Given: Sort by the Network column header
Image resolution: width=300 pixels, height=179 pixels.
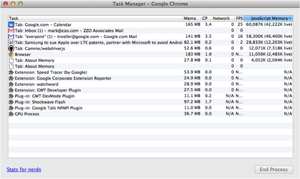Looking at the screenshot, I should (x=223, y=18).
